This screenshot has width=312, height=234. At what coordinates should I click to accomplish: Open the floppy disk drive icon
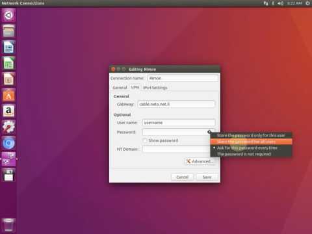pos(8,175)
